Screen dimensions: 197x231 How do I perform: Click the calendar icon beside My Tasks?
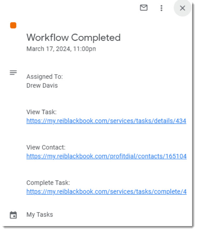point(13,215)
